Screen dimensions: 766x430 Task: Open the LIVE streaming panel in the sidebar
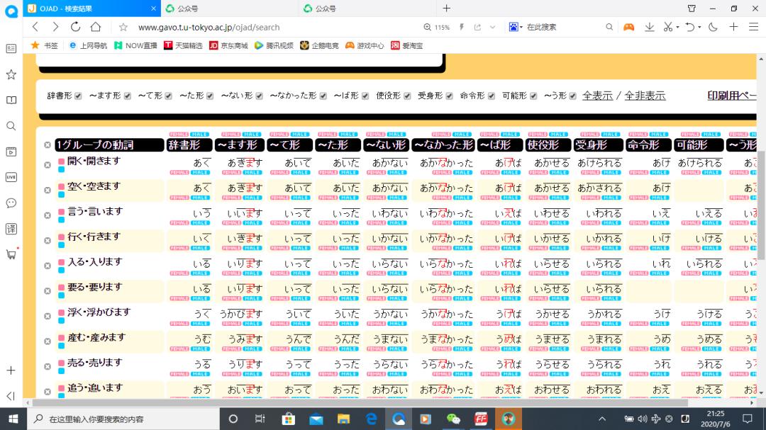tap(11, 178)
